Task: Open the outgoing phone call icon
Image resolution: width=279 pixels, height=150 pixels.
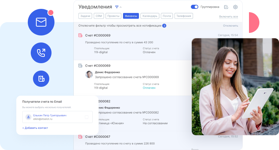Action: click(41, 53)
